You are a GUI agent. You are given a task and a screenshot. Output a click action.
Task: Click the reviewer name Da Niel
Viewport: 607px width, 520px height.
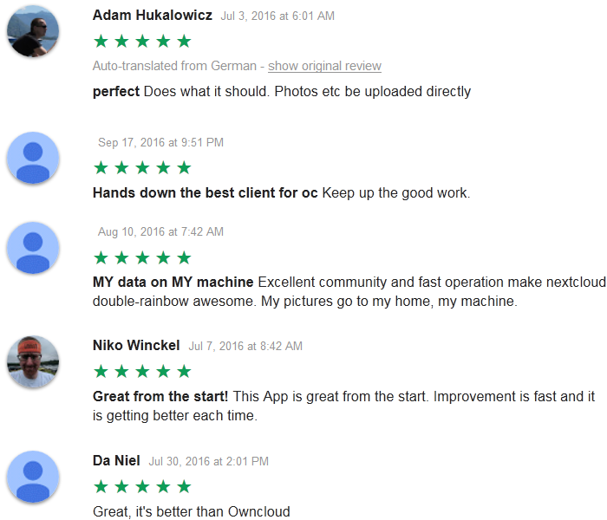tap(116, 460)
